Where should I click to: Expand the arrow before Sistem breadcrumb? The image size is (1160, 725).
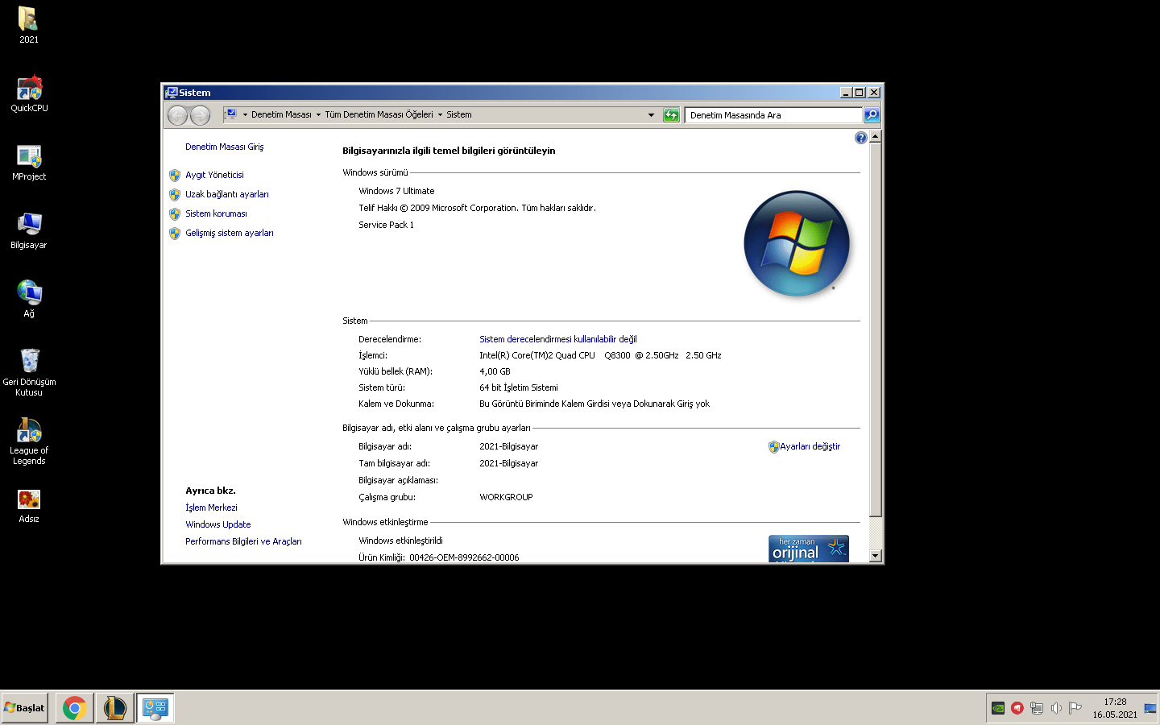[440, 115]
